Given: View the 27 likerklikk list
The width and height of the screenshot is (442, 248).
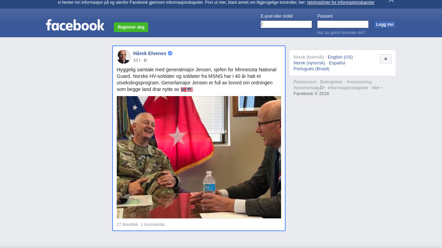Looking at the screenshot, I should point(127,225).
